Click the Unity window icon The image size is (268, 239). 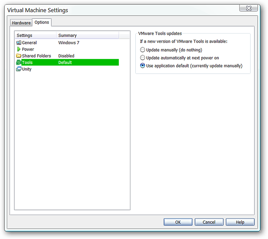coord(18,69)
